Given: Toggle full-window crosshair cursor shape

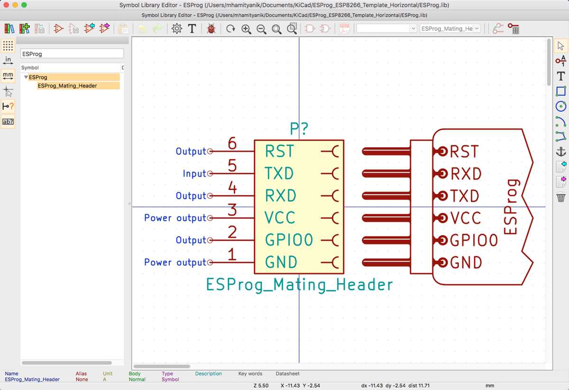Looking at the screenshot, I should point(8,91).
